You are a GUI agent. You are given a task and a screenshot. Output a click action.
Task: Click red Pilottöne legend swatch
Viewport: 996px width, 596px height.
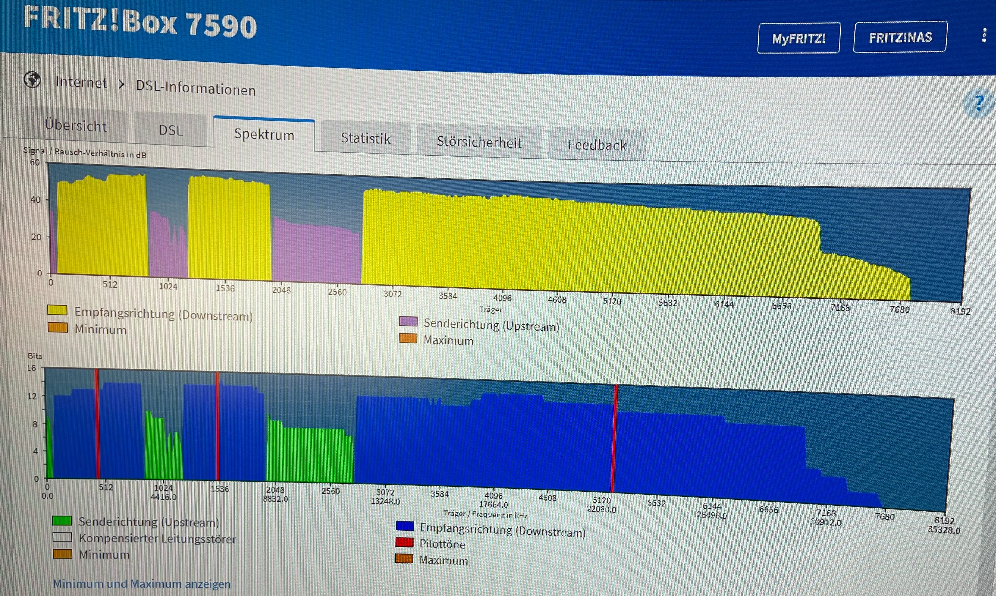pyautogui.click(x=404, y=543)
